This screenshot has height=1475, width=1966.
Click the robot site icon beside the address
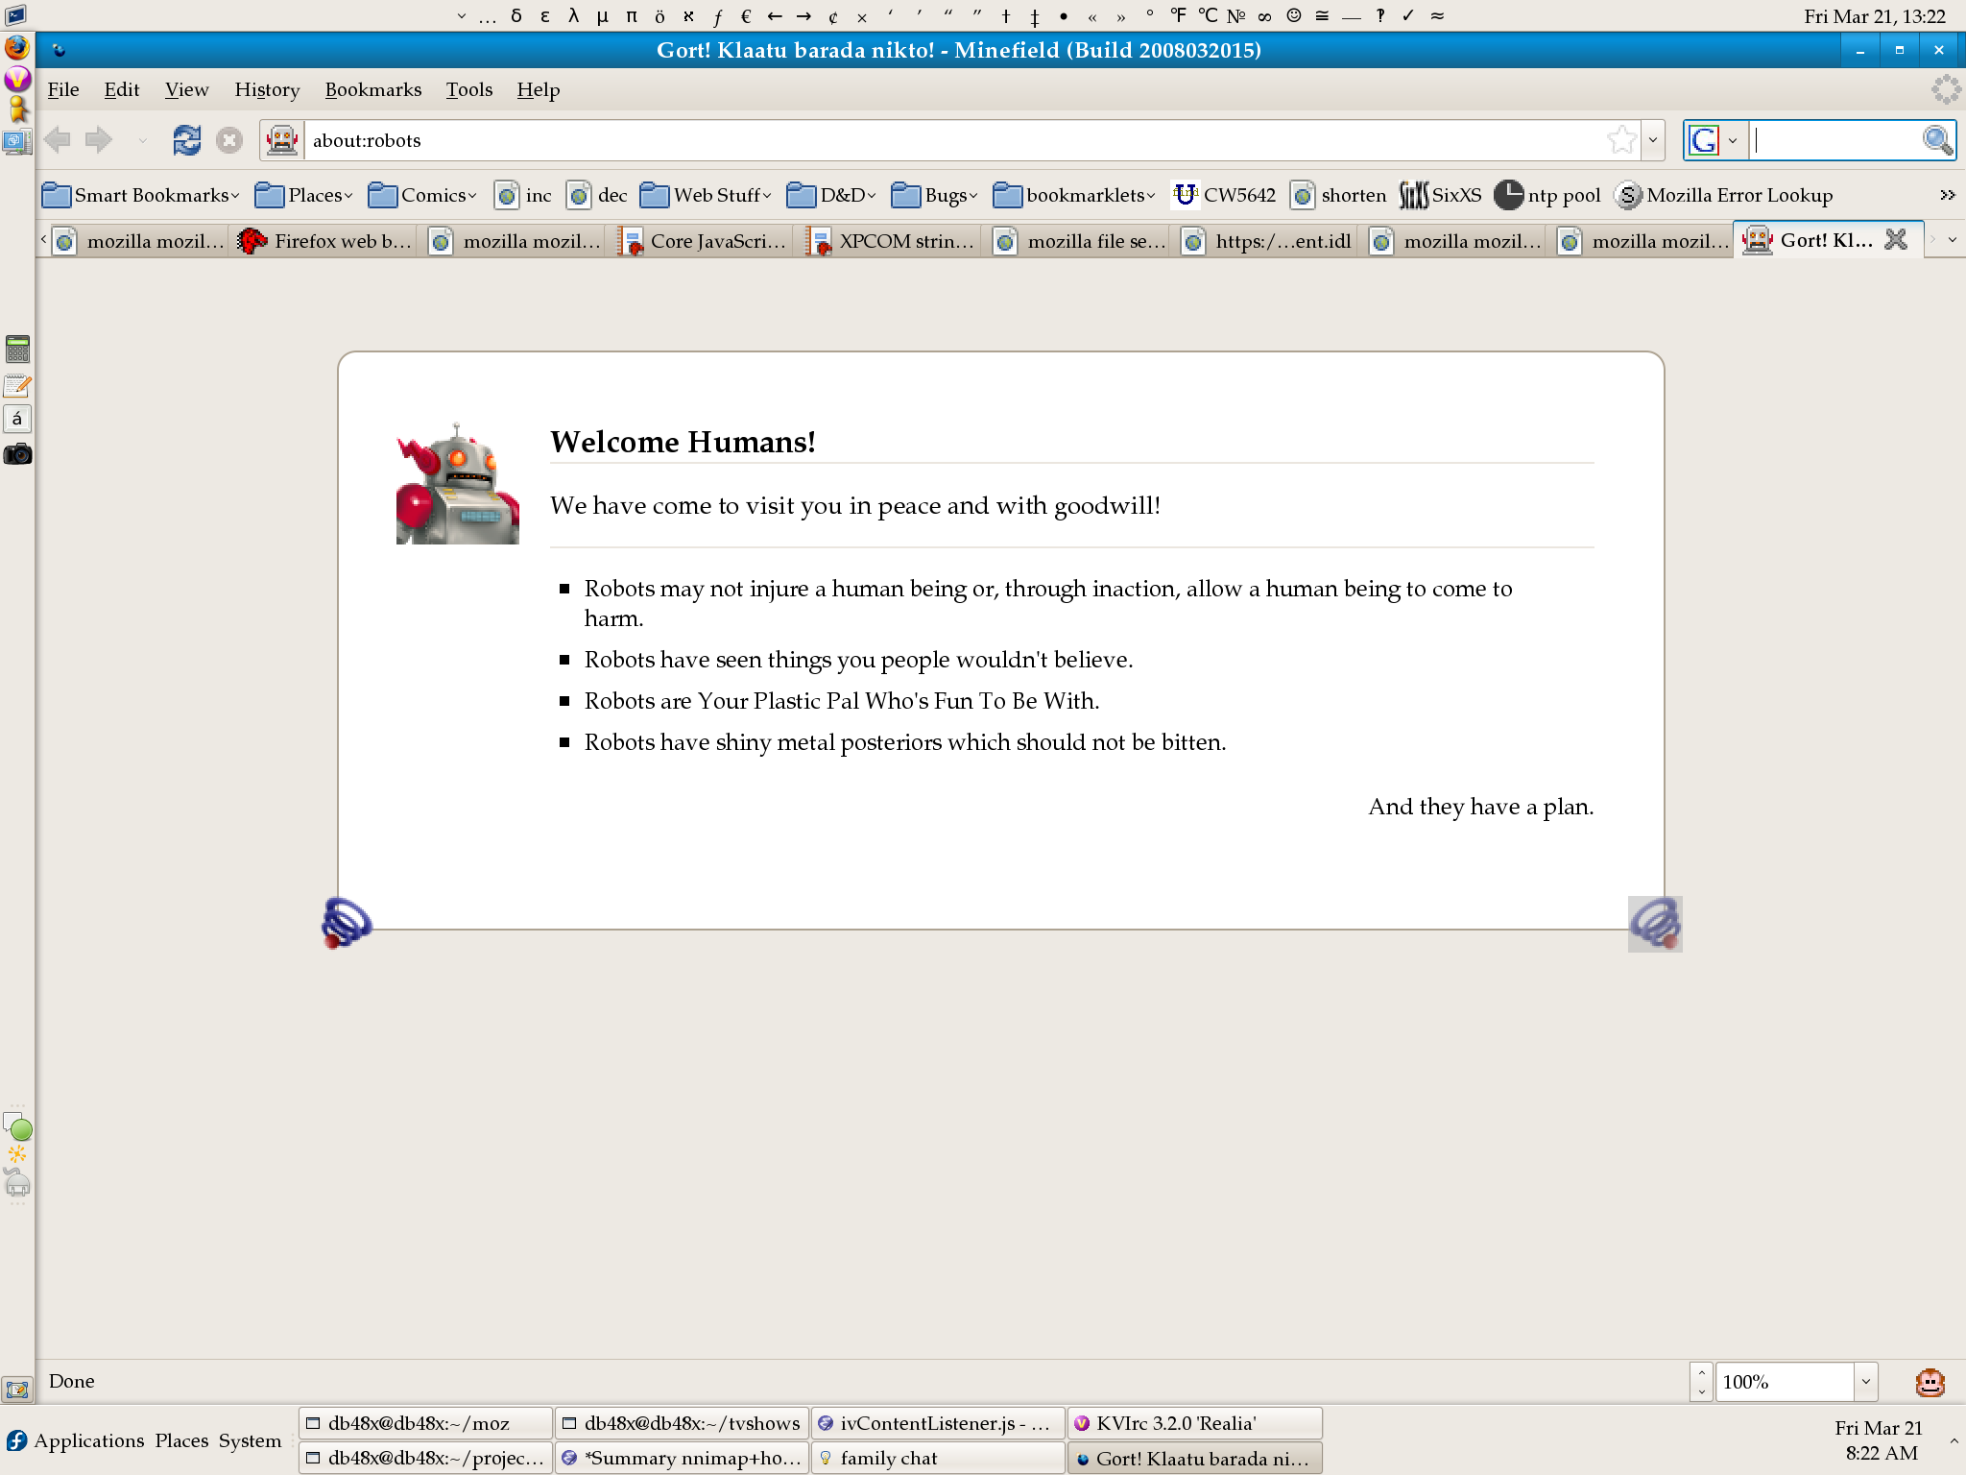tap(282, 140)
